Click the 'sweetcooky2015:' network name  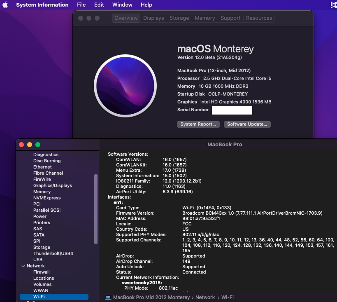(x=142, y=283)
